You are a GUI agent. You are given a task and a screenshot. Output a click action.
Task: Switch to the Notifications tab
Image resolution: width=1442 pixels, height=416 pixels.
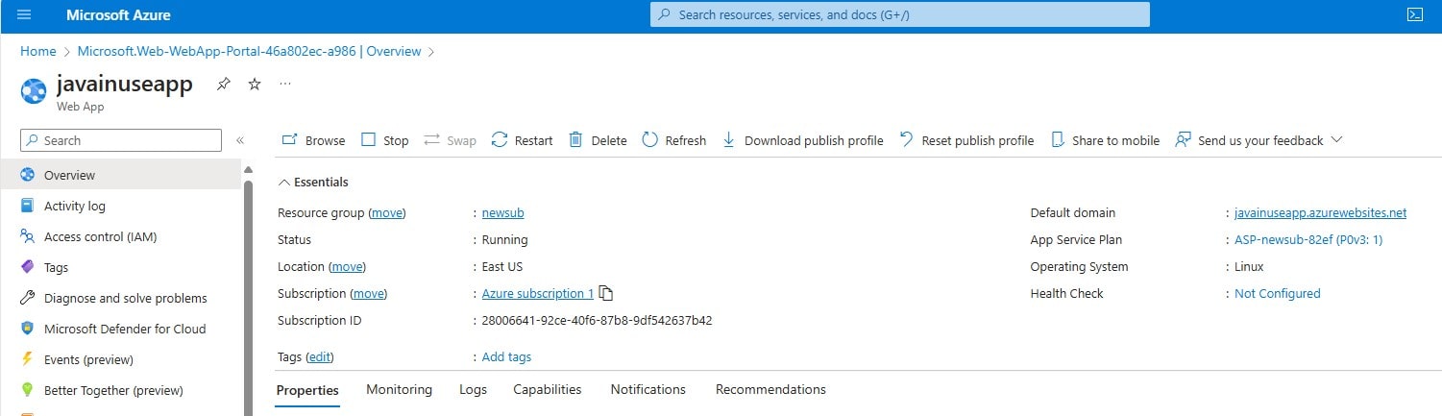point(648,390)
